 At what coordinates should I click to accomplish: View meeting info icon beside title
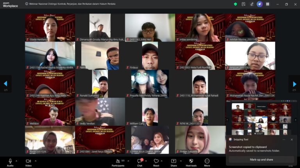point(27,4)
